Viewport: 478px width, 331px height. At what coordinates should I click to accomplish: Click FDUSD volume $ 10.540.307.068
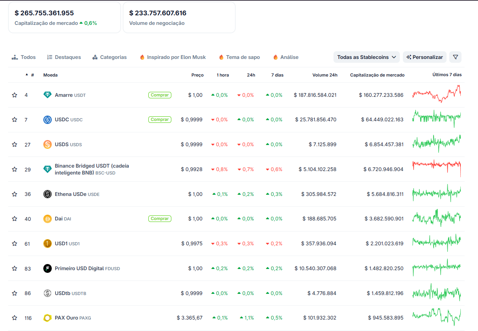[x=315, y=268]
